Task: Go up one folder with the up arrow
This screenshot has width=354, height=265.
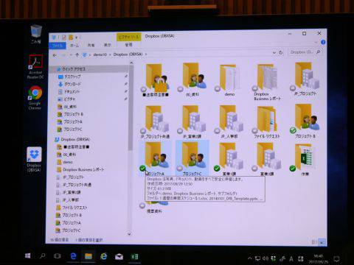Action: click(77, 54)
